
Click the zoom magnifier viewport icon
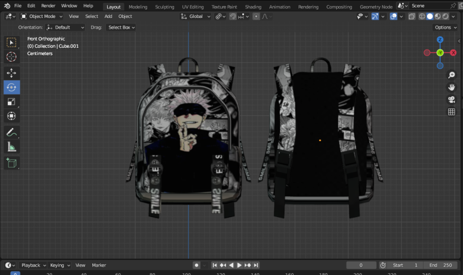(452, 75)
